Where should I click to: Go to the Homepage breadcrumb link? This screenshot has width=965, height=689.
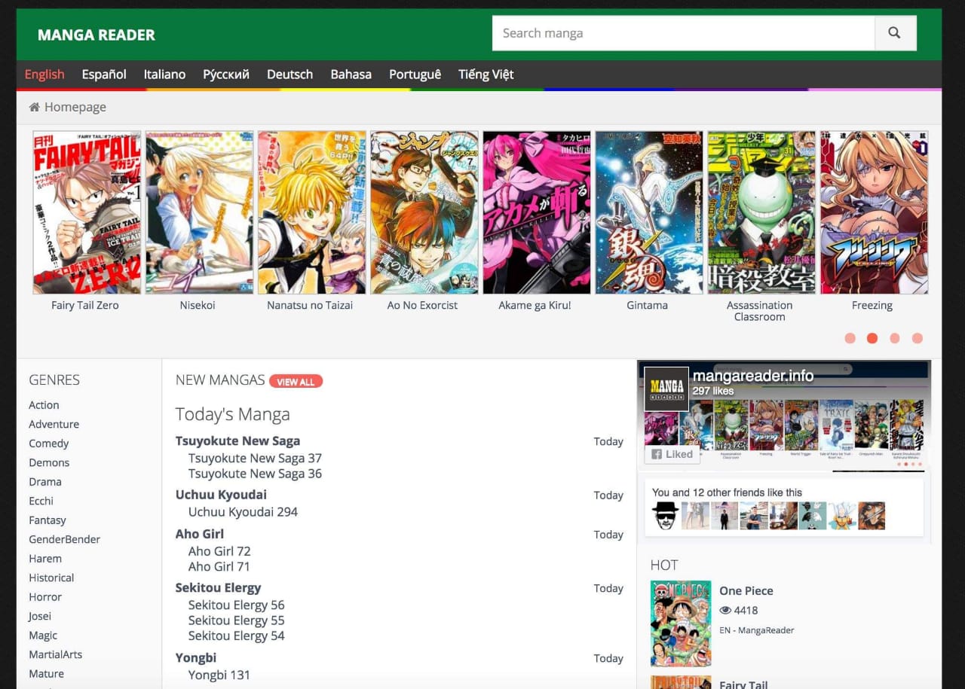(75, 107)
